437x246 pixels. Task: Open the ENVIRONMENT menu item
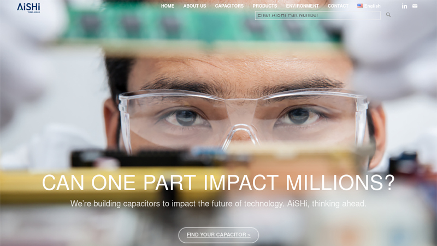pos(303,6)
